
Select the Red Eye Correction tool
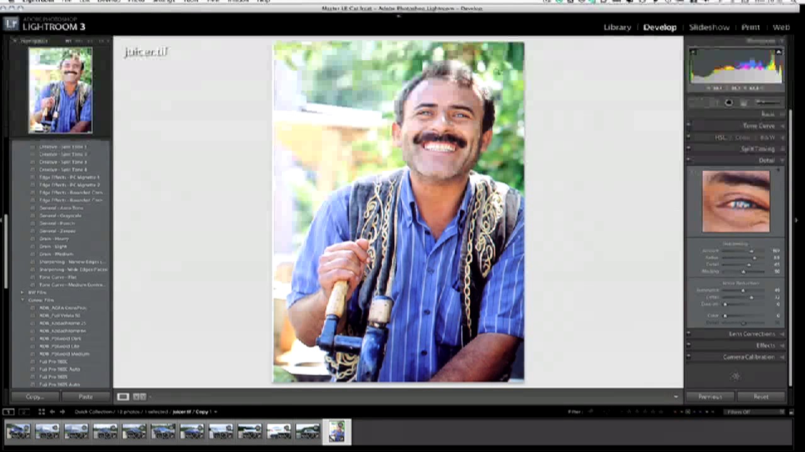click(x=729, y=103)
